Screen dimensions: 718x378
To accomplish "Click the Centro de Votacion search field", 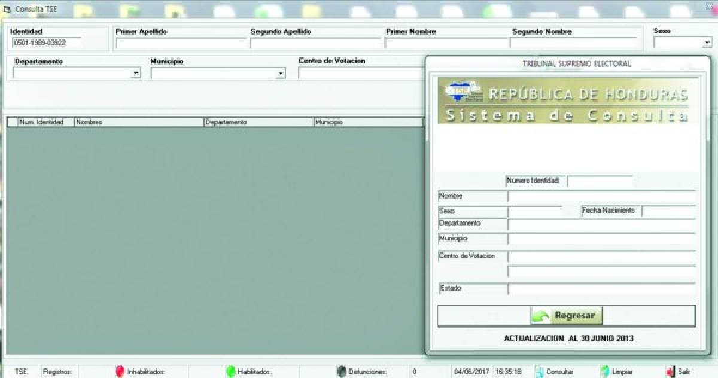I will pos(361,73).
